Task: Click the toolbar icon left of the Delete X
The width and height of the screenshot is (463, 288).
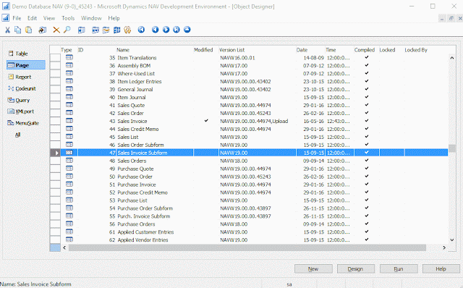Action: point(43,30)
